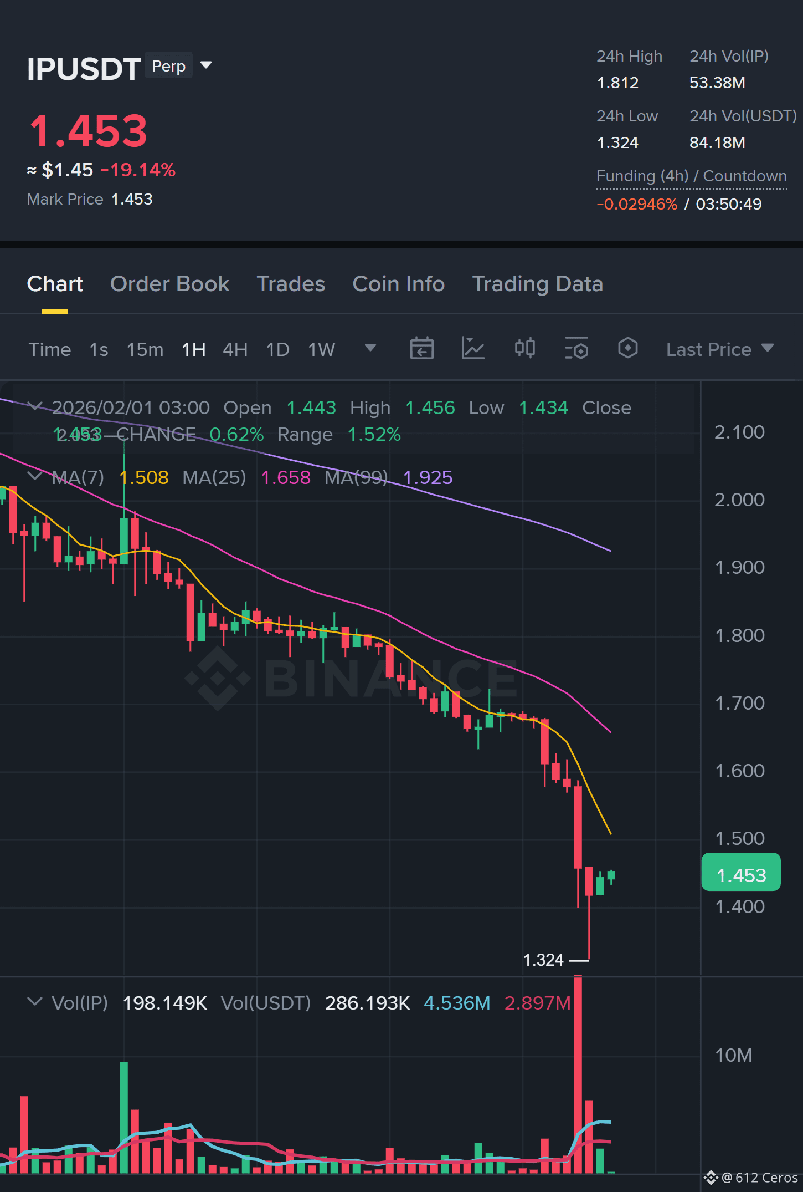The width and height of the screenshot is (803, 1192).
Task: Collapse the MA(7) indicator row
Action: [x=34, y=476]
